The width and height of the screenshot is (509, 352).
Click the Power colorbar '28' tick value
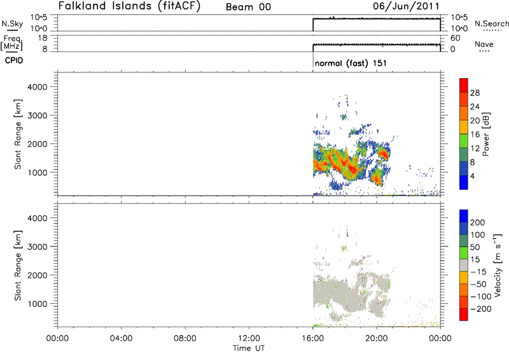pos(475,93)
